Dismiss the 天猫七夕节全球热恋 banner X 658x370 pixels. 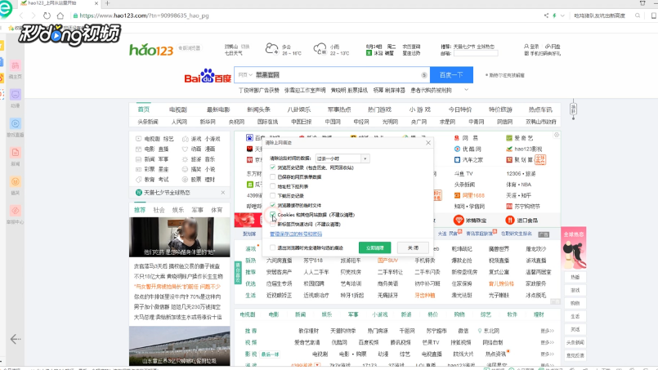223,193
